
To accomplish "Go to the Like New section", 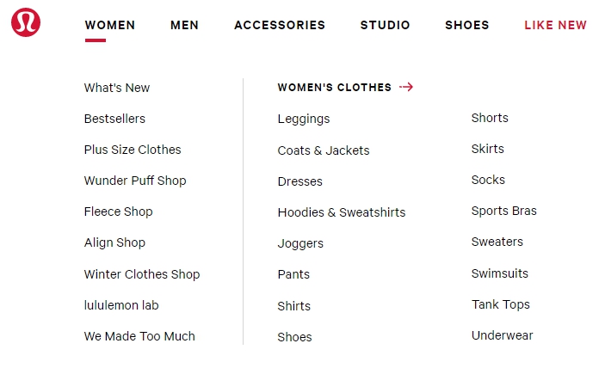I will pos(555,25).
